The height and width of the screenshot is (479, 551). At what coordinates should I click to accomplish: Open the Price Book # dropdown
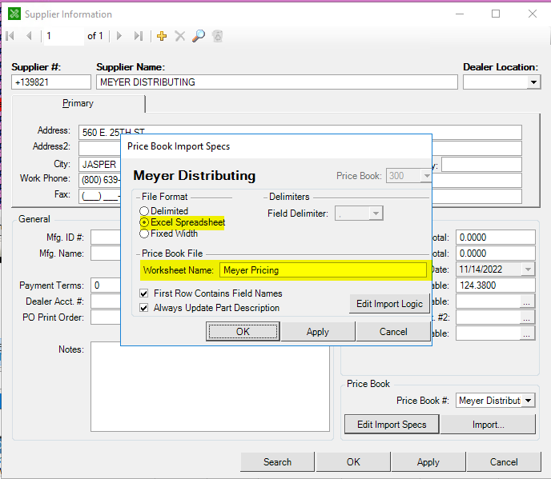click(528, 401)
